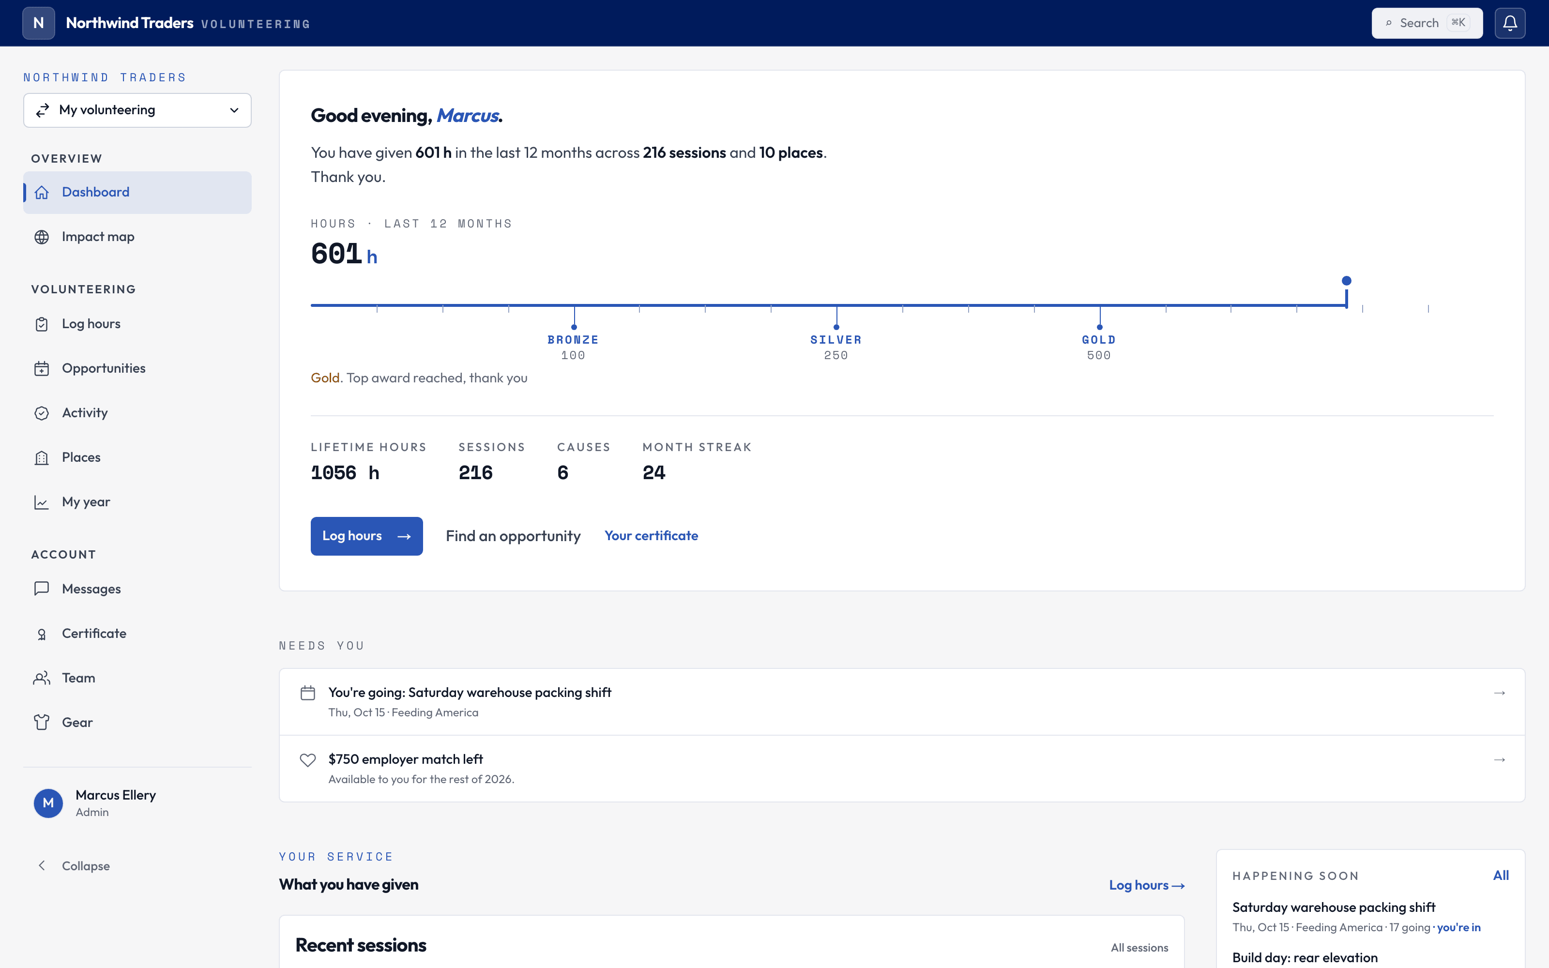Click the blue Log hours button
Screen dimensions: 1549x968
pos(367,536)
